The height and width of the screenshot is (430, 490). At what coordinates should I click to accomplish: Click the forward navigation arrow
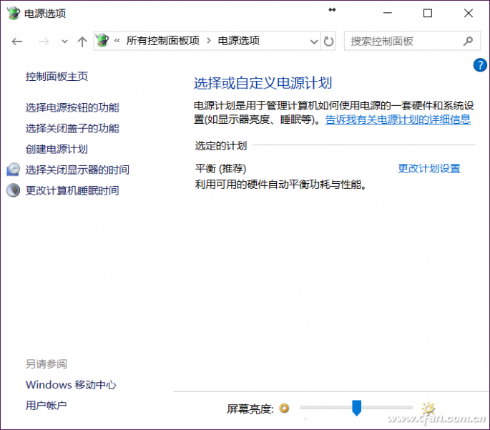coord(44,41)
